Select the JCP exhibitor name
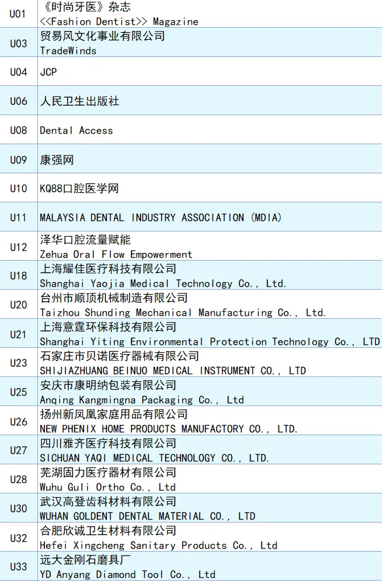382x582 pixels. tap(49, 72)
